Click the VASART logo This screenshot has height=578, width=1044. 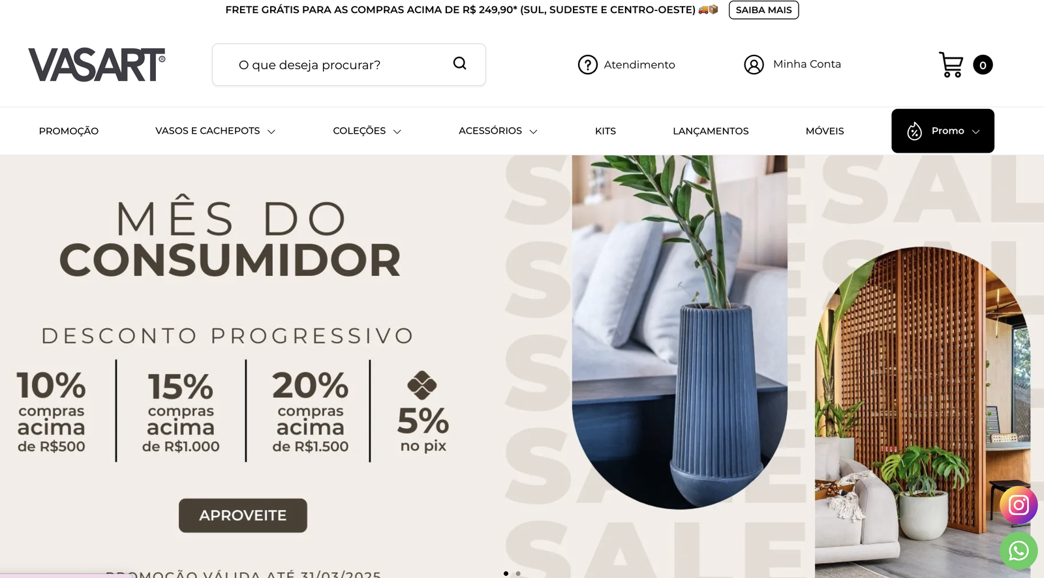point(97,65)
